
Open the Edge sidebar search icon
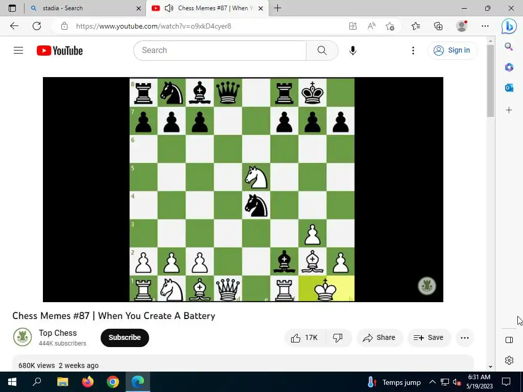click(x=509, y=46)
